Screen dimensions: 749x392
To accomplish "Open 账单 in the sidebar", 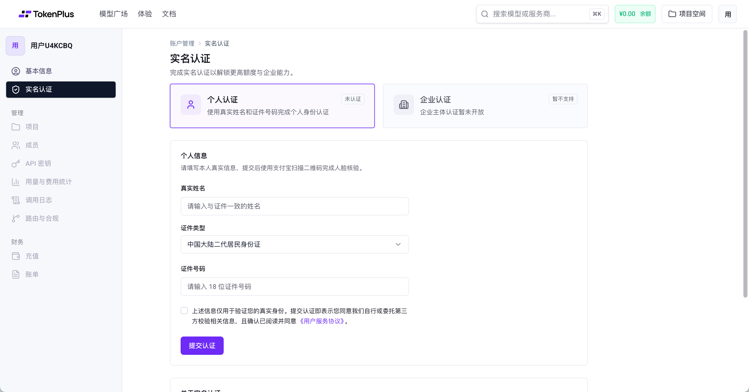I will click(61, 274).
